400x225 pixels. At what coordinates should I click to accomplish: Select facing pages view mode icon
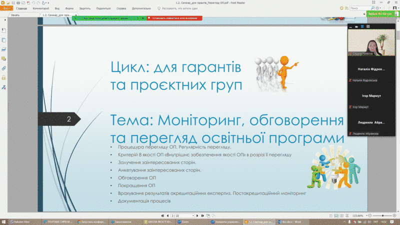[342, 216]
